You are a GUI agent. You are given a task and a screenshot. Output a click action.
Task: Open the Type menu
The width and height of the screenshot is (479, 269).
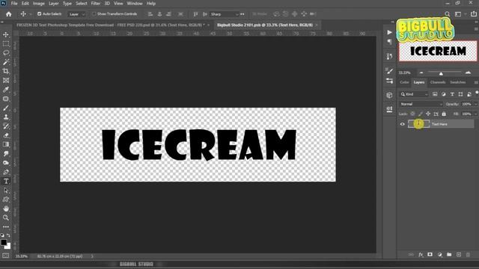pos(67,3)
